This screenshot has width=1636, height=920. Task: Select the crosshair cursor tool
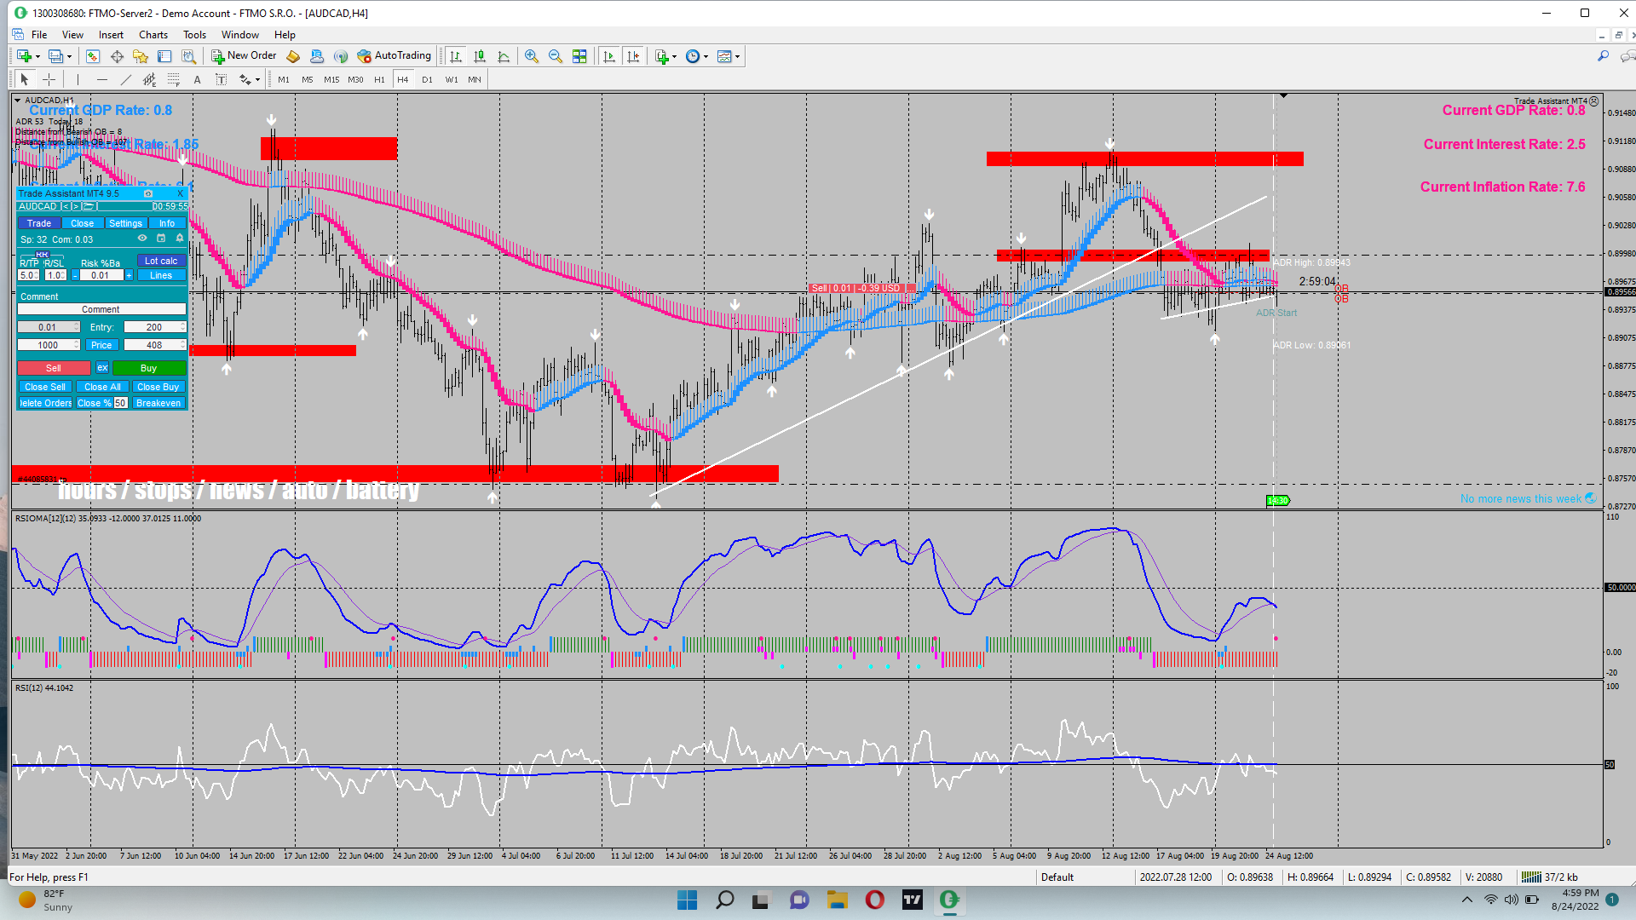click(x=49, y=79)
